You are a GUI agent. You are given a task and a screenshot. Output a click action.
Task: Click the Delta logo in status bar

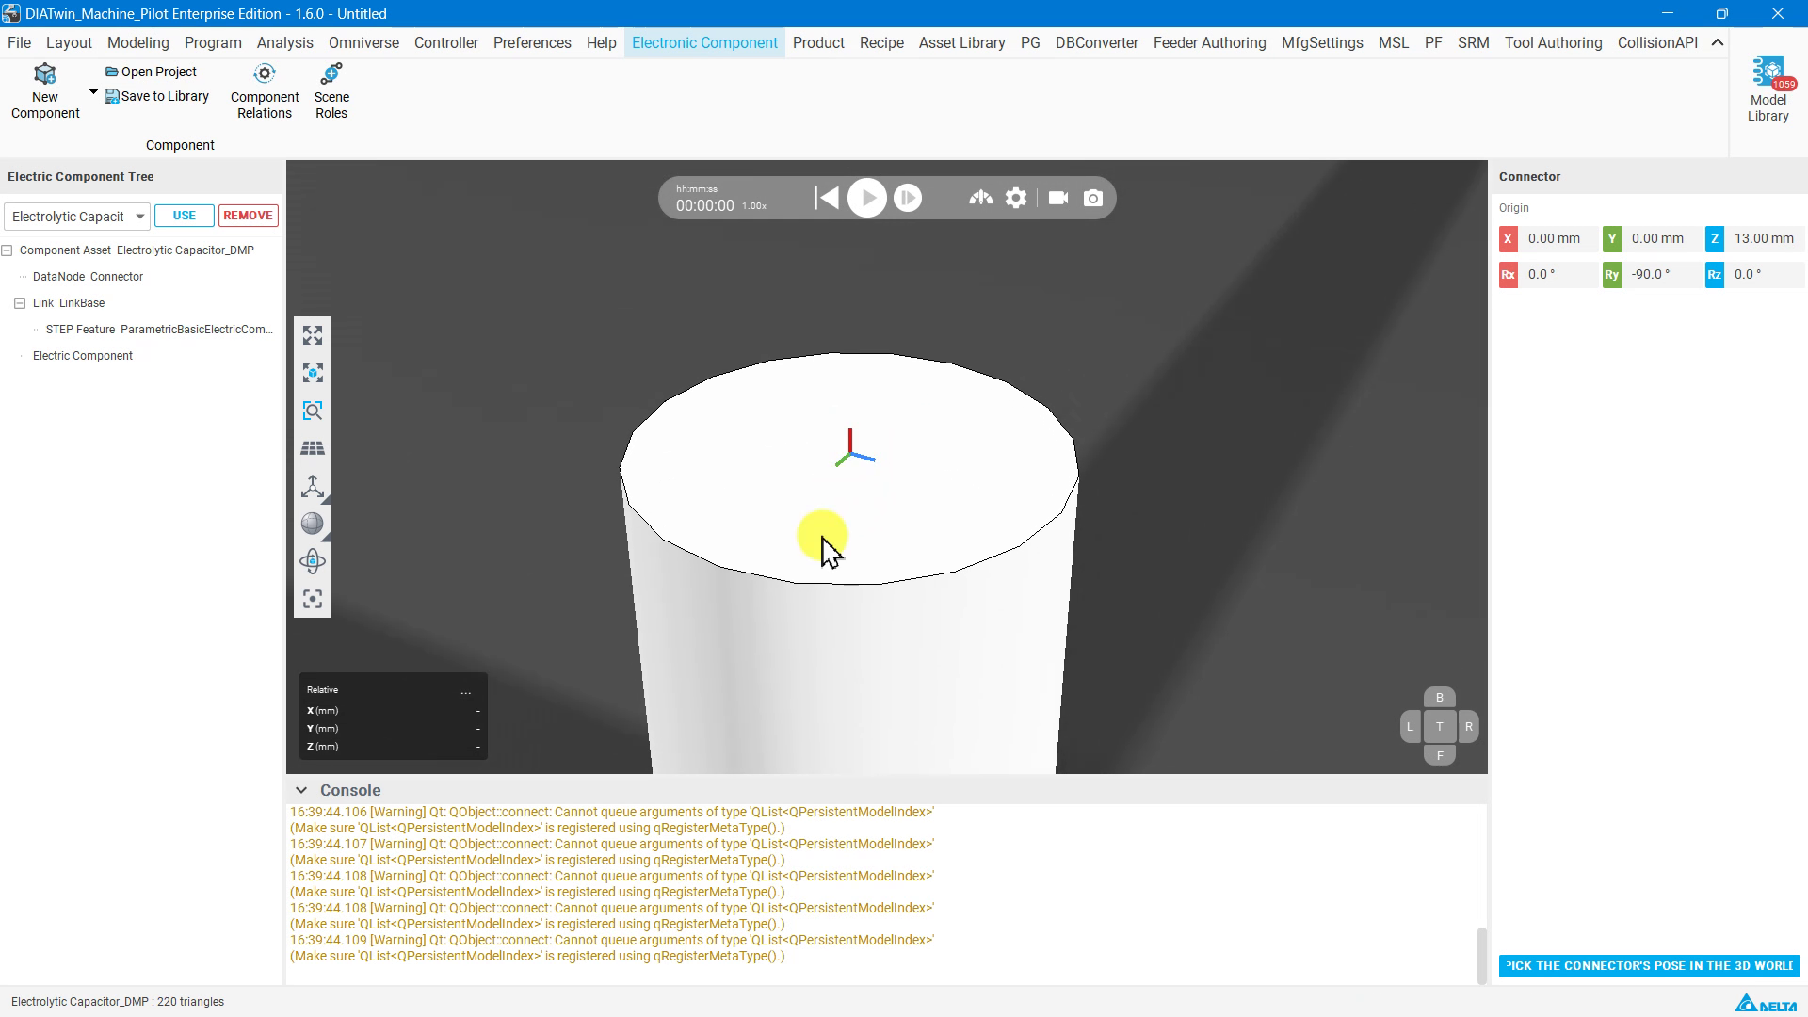point(1766,1004)
